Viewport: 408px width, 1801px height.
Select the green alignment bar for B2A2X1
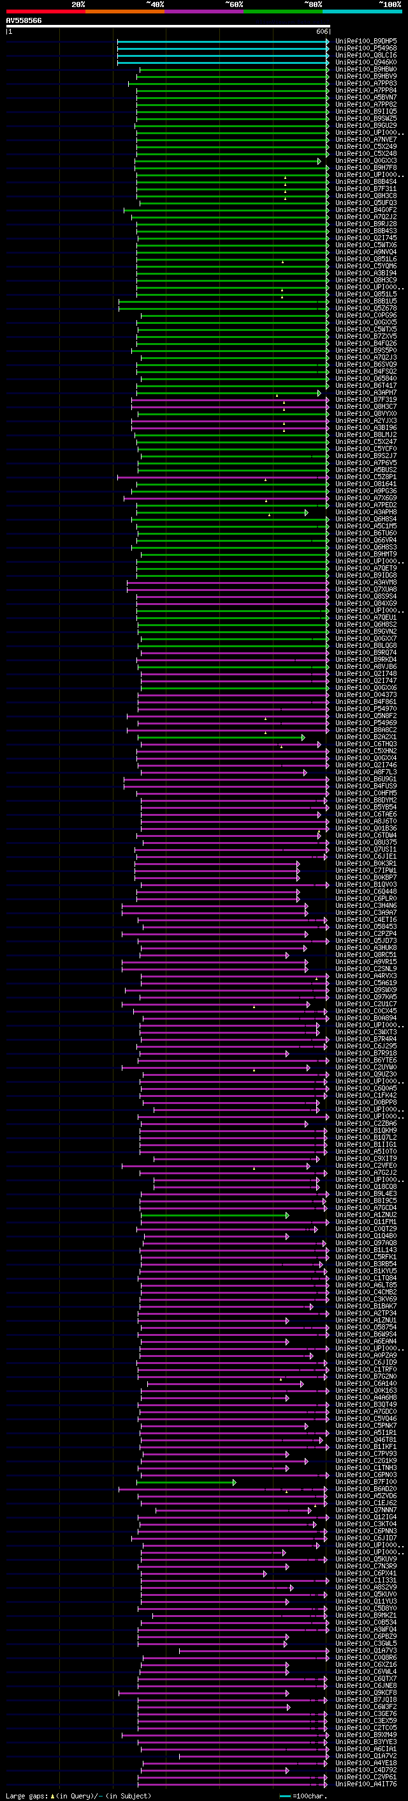pyautogui.click(x=221, y=737)
